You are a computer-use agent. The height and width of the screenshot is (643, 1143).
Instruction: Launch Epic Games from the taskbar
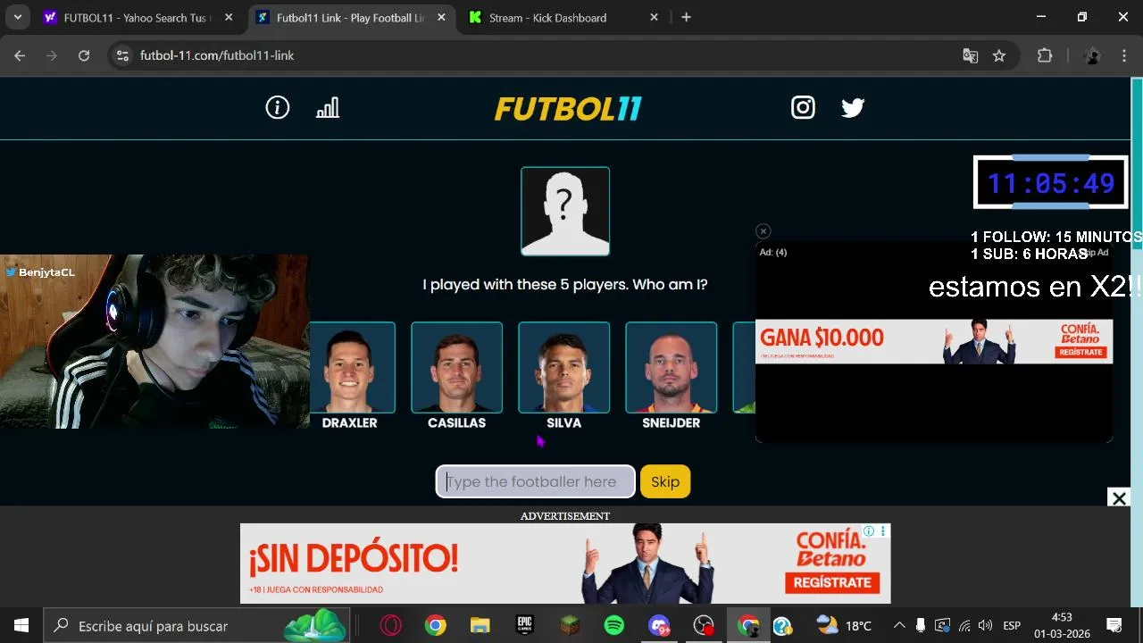525,626
